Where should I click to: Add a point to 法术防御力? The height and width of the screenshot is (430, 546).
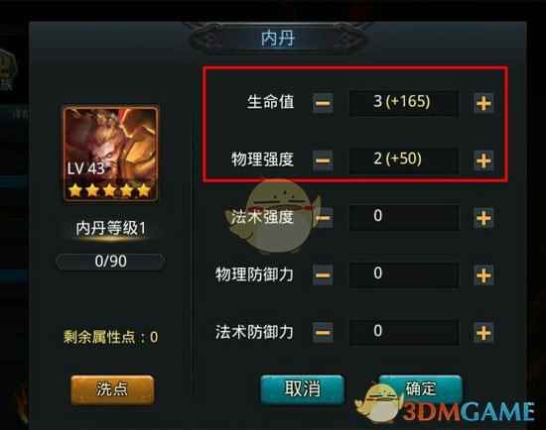click(x=483, y=333)
